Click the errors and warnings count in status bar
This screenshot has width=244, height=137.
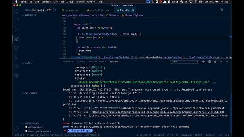point(20,135)
